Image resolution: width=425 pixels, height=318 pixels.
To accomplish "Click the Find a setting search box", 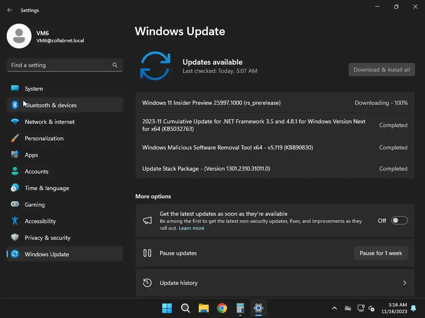I will click(65, 65).
